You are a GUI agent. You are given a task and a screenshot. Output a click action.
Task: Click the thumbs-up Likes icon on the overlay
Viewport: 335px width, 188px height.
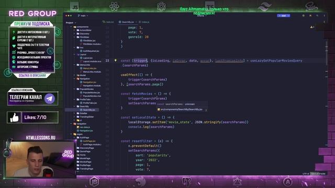pyautogui.click(x=14, y=118)
